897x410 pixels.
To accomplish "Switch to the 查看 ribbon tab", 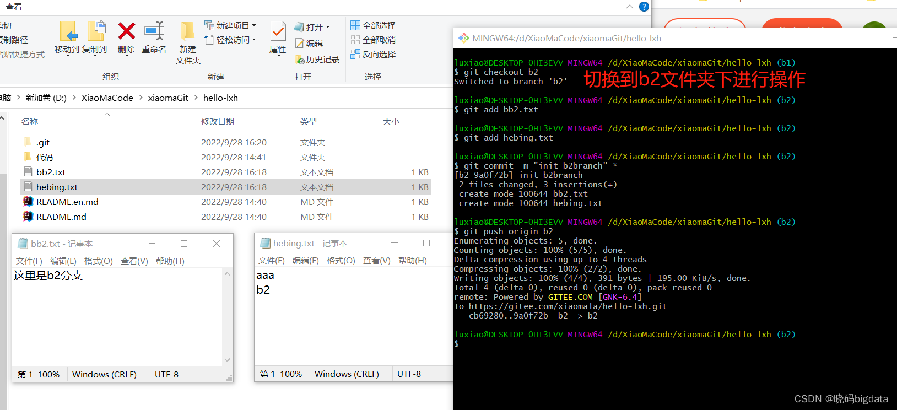I will [x=14, y=7].
